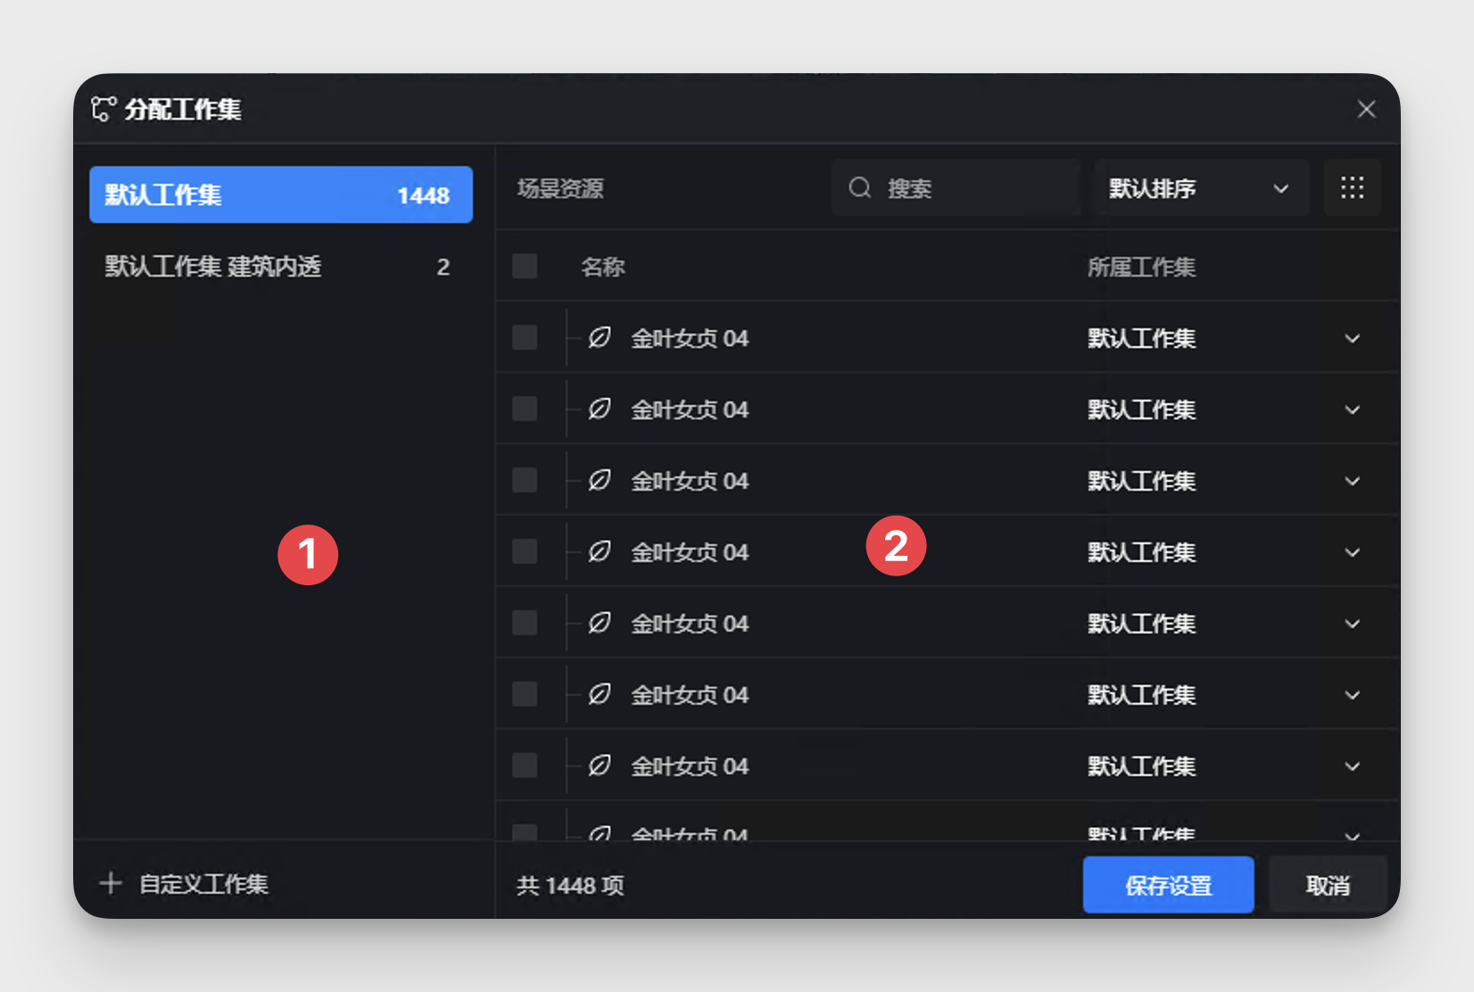Screen dimensions: 1474x992
Task: Select the 默认工作集 建筑内透 workset
Action: click(281, 266)
